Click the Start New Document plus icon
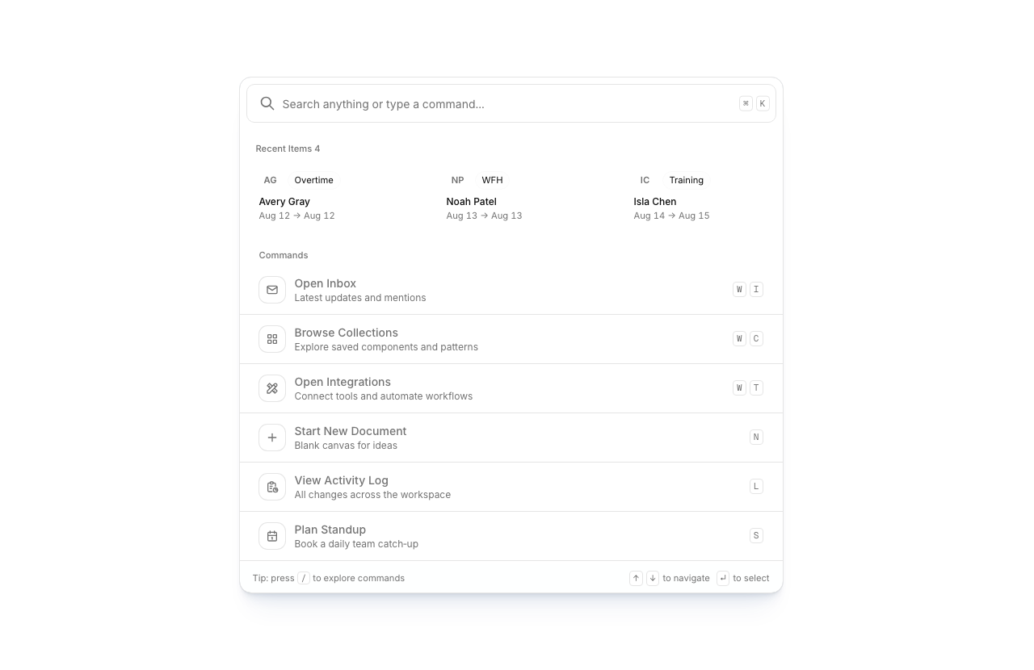 click(272, 438)
